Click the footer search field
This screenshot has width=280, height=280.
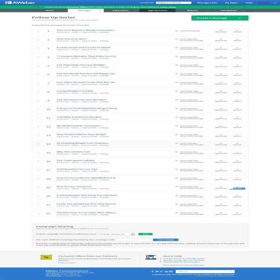(205, 271)
